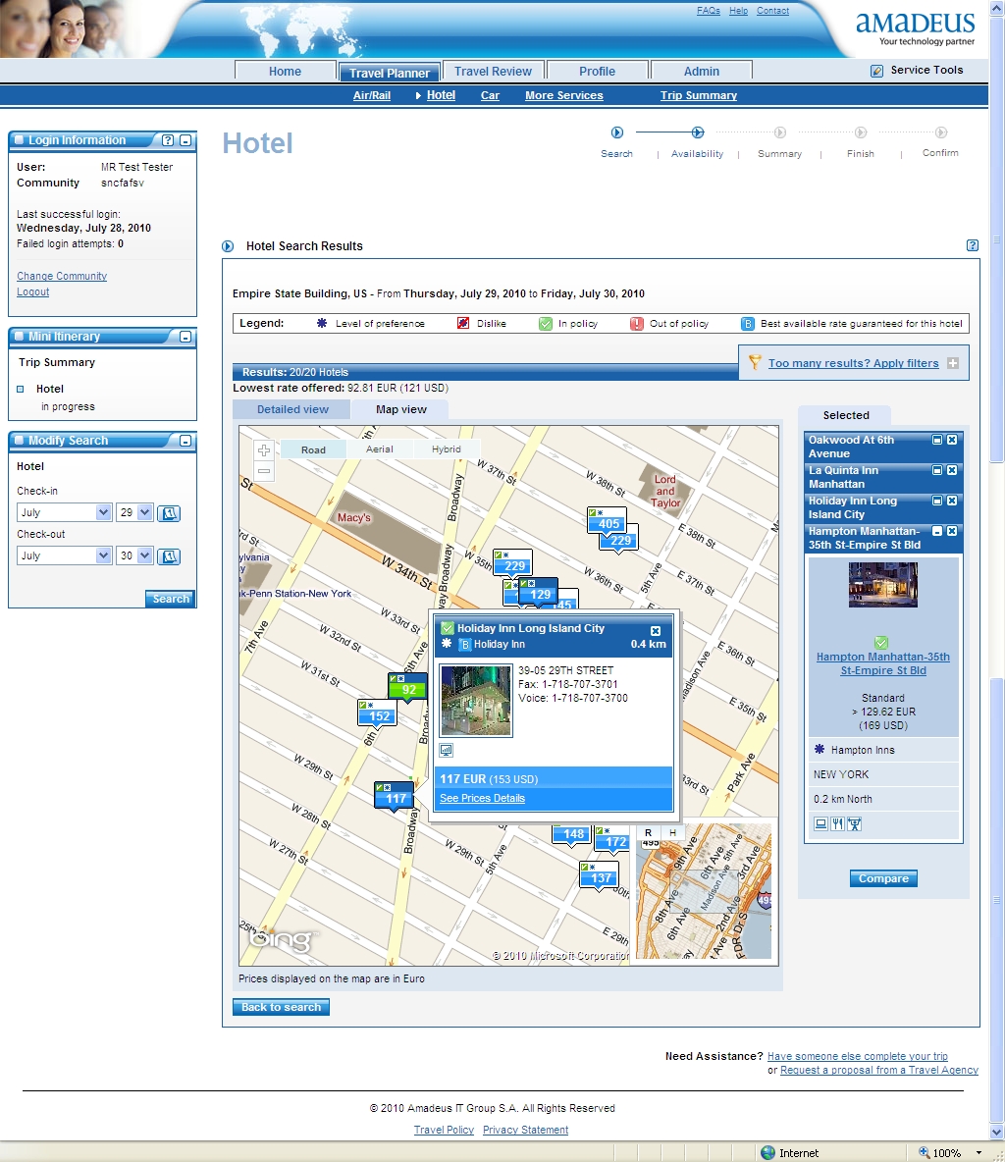The image size is (1005, 1162).
Task: Click the internet access amenity icon
Action: click(x=821, y=823)
